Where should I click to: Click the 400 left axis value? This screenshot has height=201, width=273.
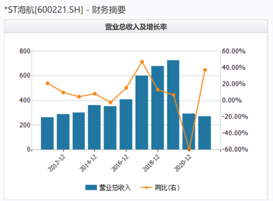click(25, 100)
